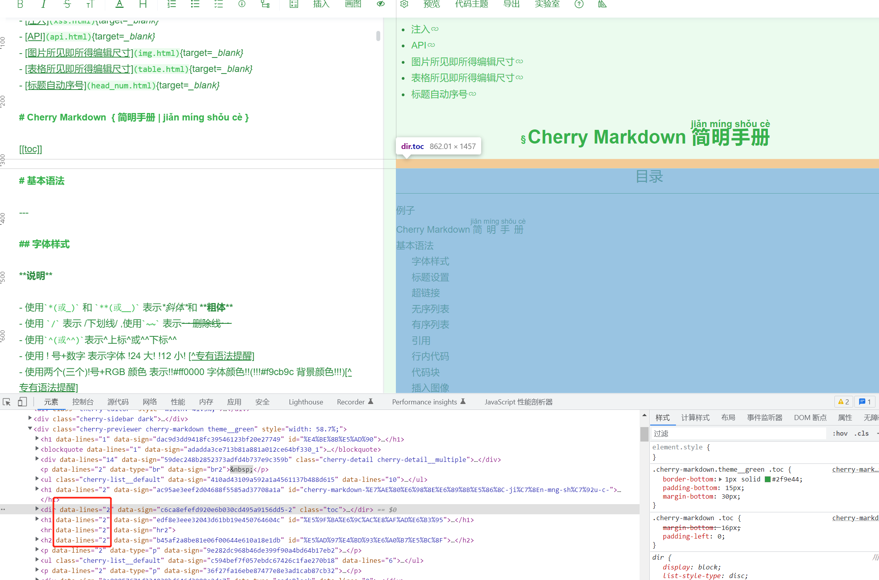The height and width of the screenshot is (580, 879).
Task: Insert a checklist using the toolbar icon
Action: pyautogui.click(x=218, y=4)
